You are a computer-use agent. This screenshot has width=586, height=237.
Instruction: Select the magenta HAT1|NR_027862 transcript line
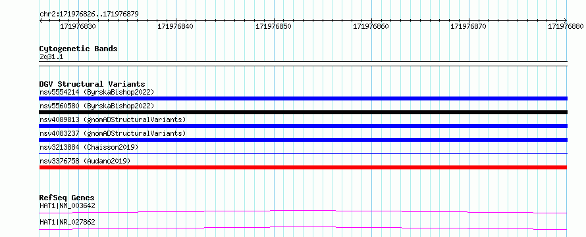point(303,228)
